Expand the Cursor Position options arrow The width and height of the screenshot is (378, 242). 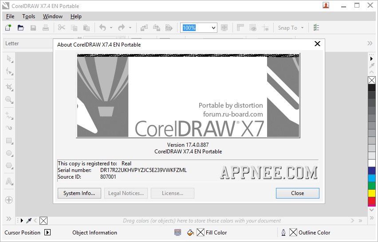[47, 232]
